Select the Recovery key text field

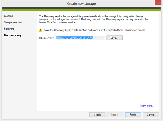(80, 38)
